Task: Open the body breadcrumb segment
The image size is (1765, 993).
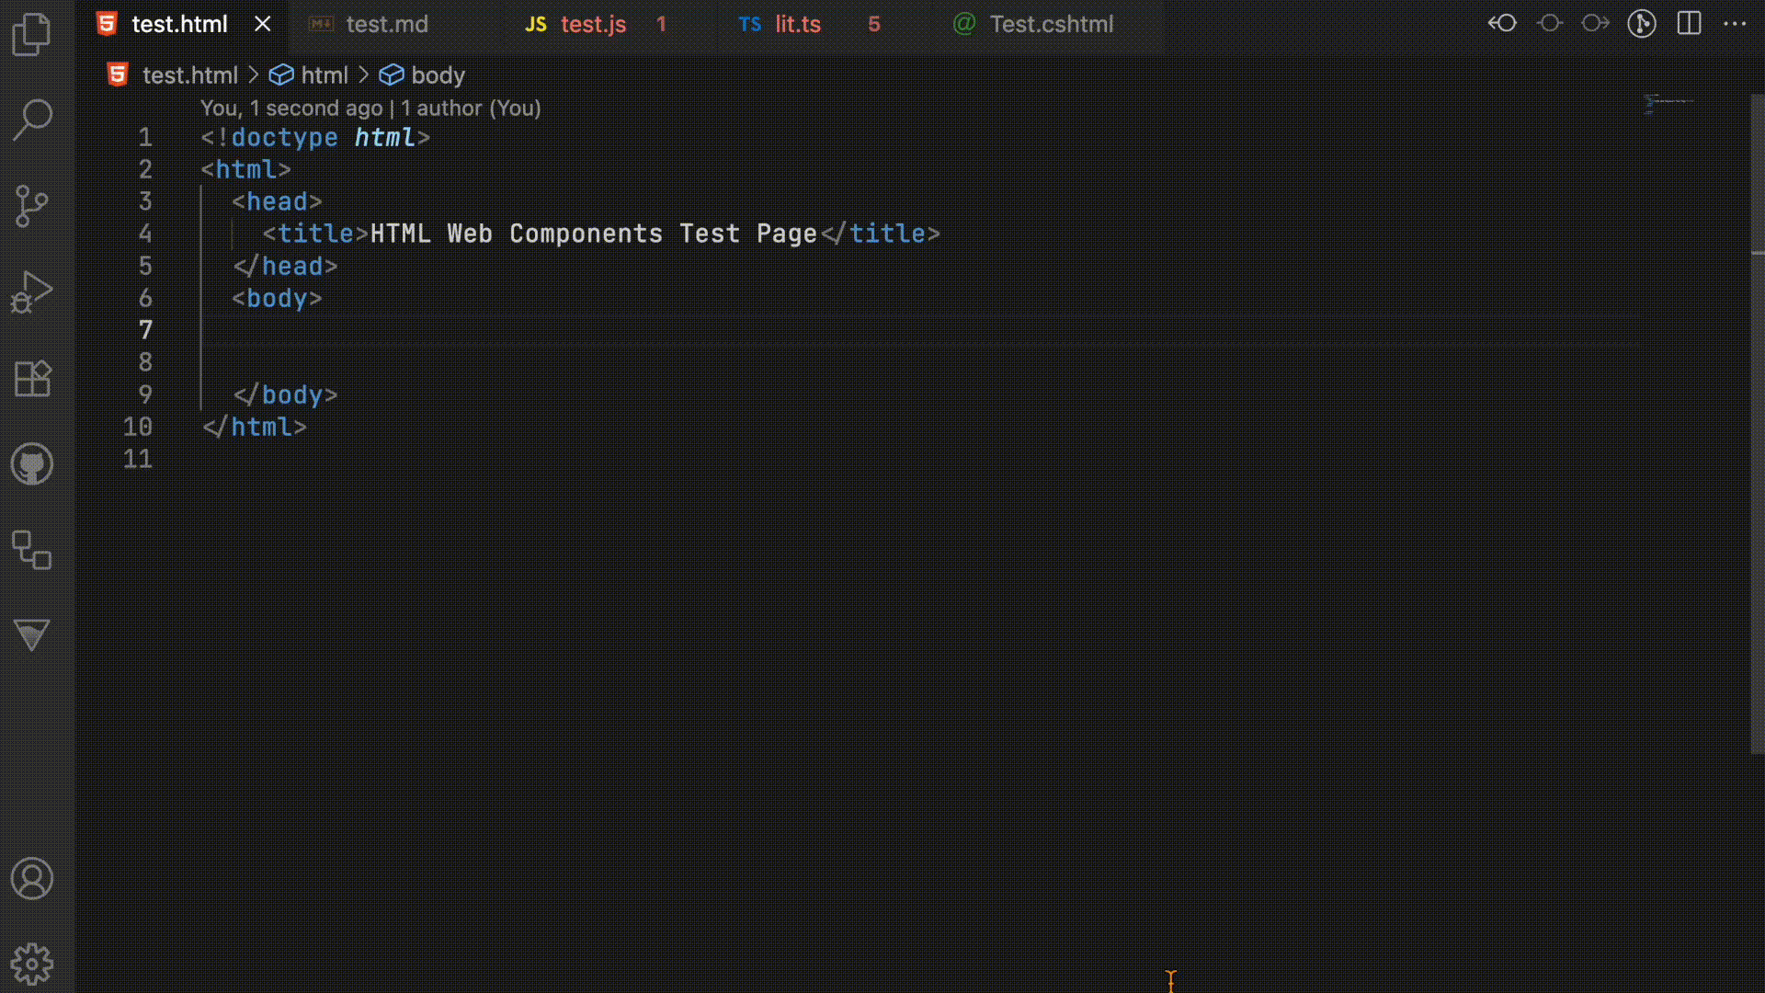Action: coord(438,75)
